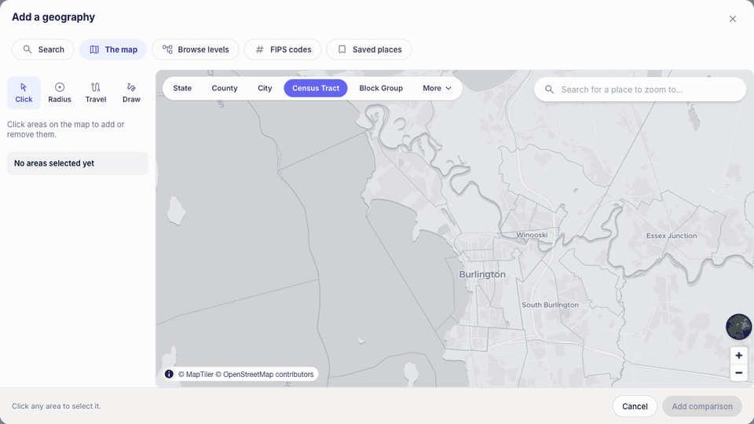The width and height of the screenshot is (754, 424).
Task: Cancel adding a geography
Action: pos(635,406)
